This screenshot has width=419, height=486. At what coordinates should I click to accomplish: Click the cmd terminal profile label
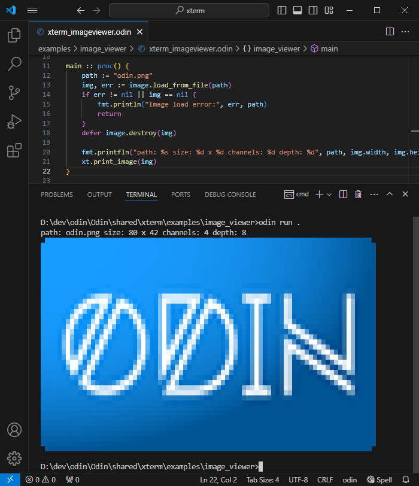tap(296, 195)
